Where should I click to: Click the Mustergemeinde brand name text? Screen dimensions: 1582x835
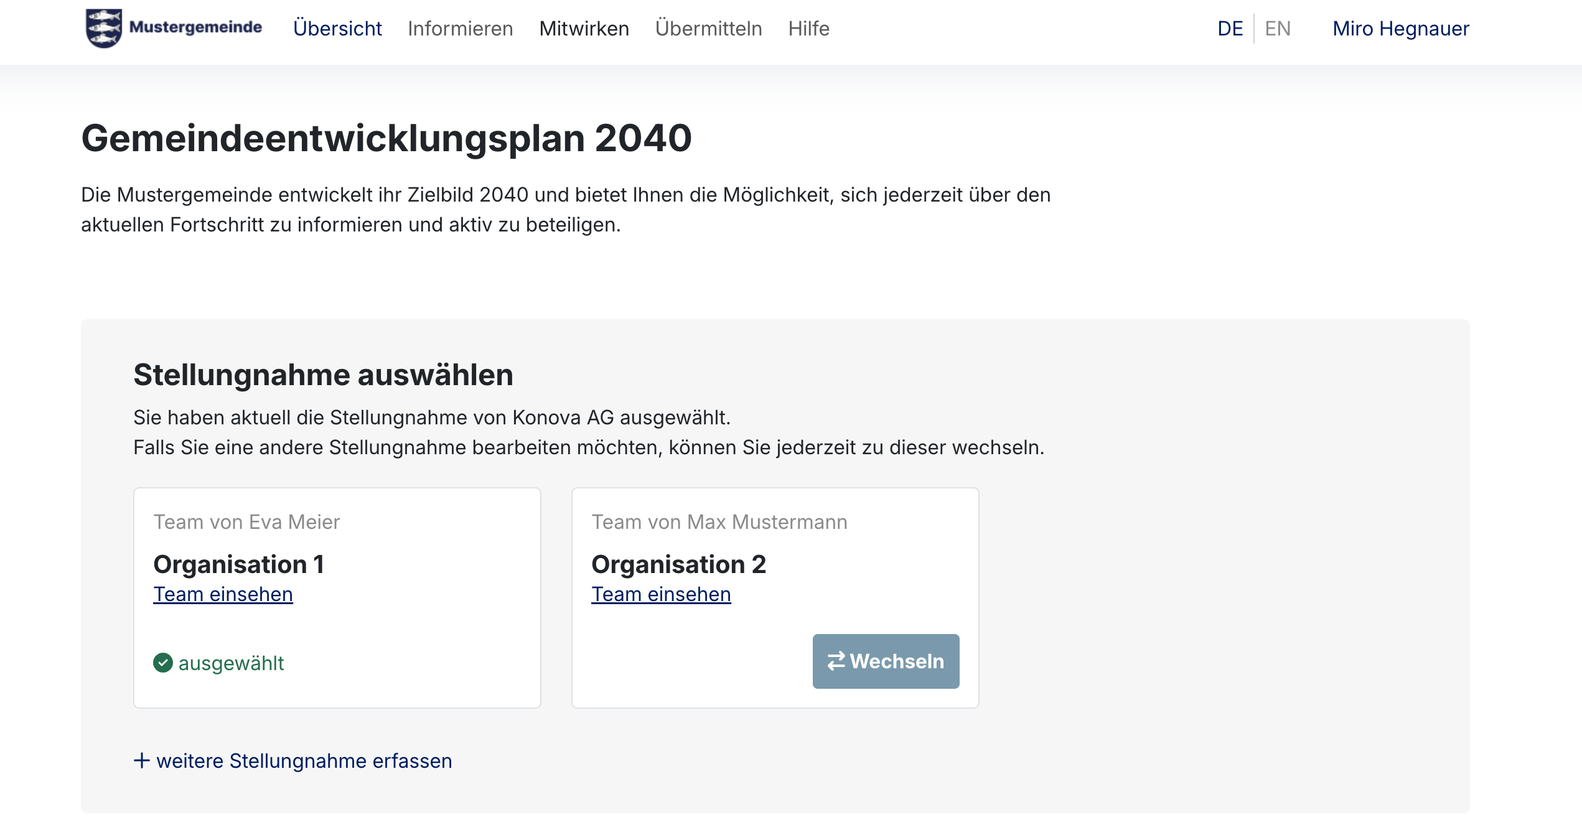coord(195,27)
